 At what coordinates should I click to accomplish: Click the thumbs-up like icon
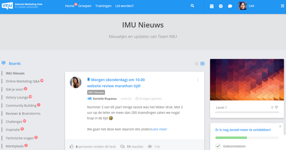pyautogui.click(x=72, y=146)
